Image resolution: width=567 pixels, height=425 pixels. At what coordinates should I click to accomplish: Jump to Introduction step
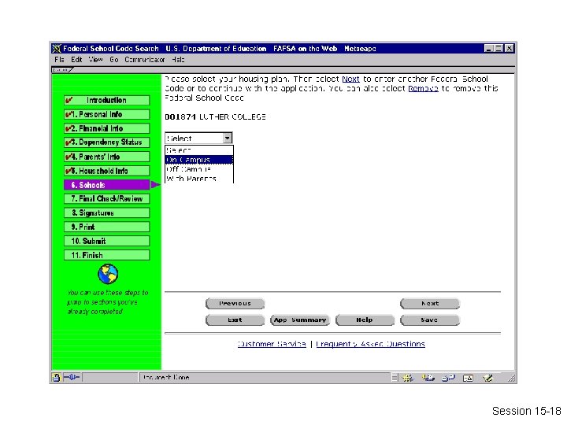106,100
